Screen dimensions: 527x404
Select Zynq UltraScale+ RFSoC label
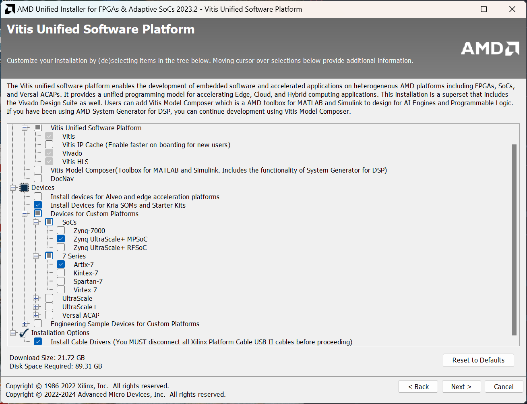coord(110,248)
